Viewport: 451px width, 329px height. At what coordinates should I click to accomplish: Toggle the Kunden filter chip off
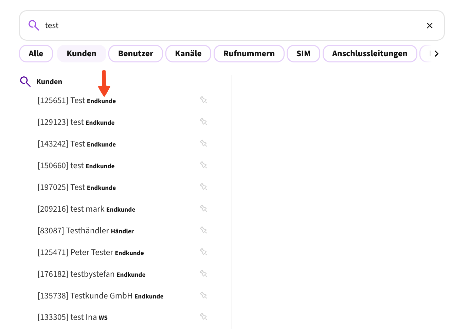pos(81,53)
